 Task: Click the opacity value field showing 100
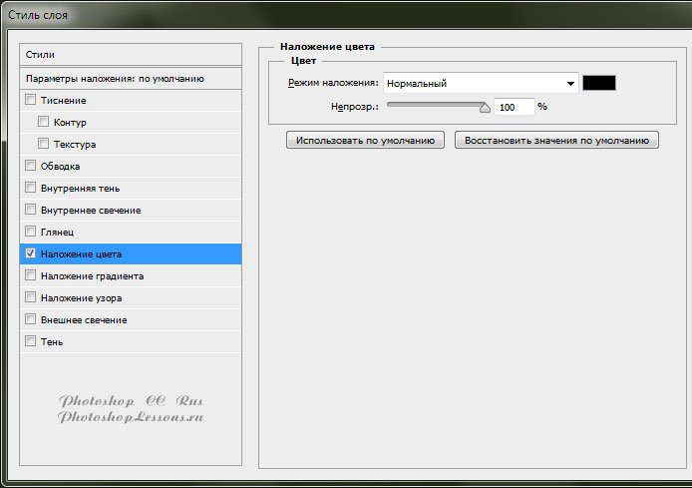tap(513, 107)
